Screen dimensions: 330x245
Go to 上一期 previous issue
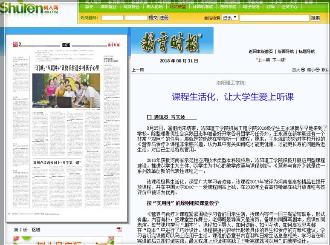tap(264, 60)
